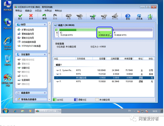
Task: Click the Windows Start button
Action: click(6, 111)
